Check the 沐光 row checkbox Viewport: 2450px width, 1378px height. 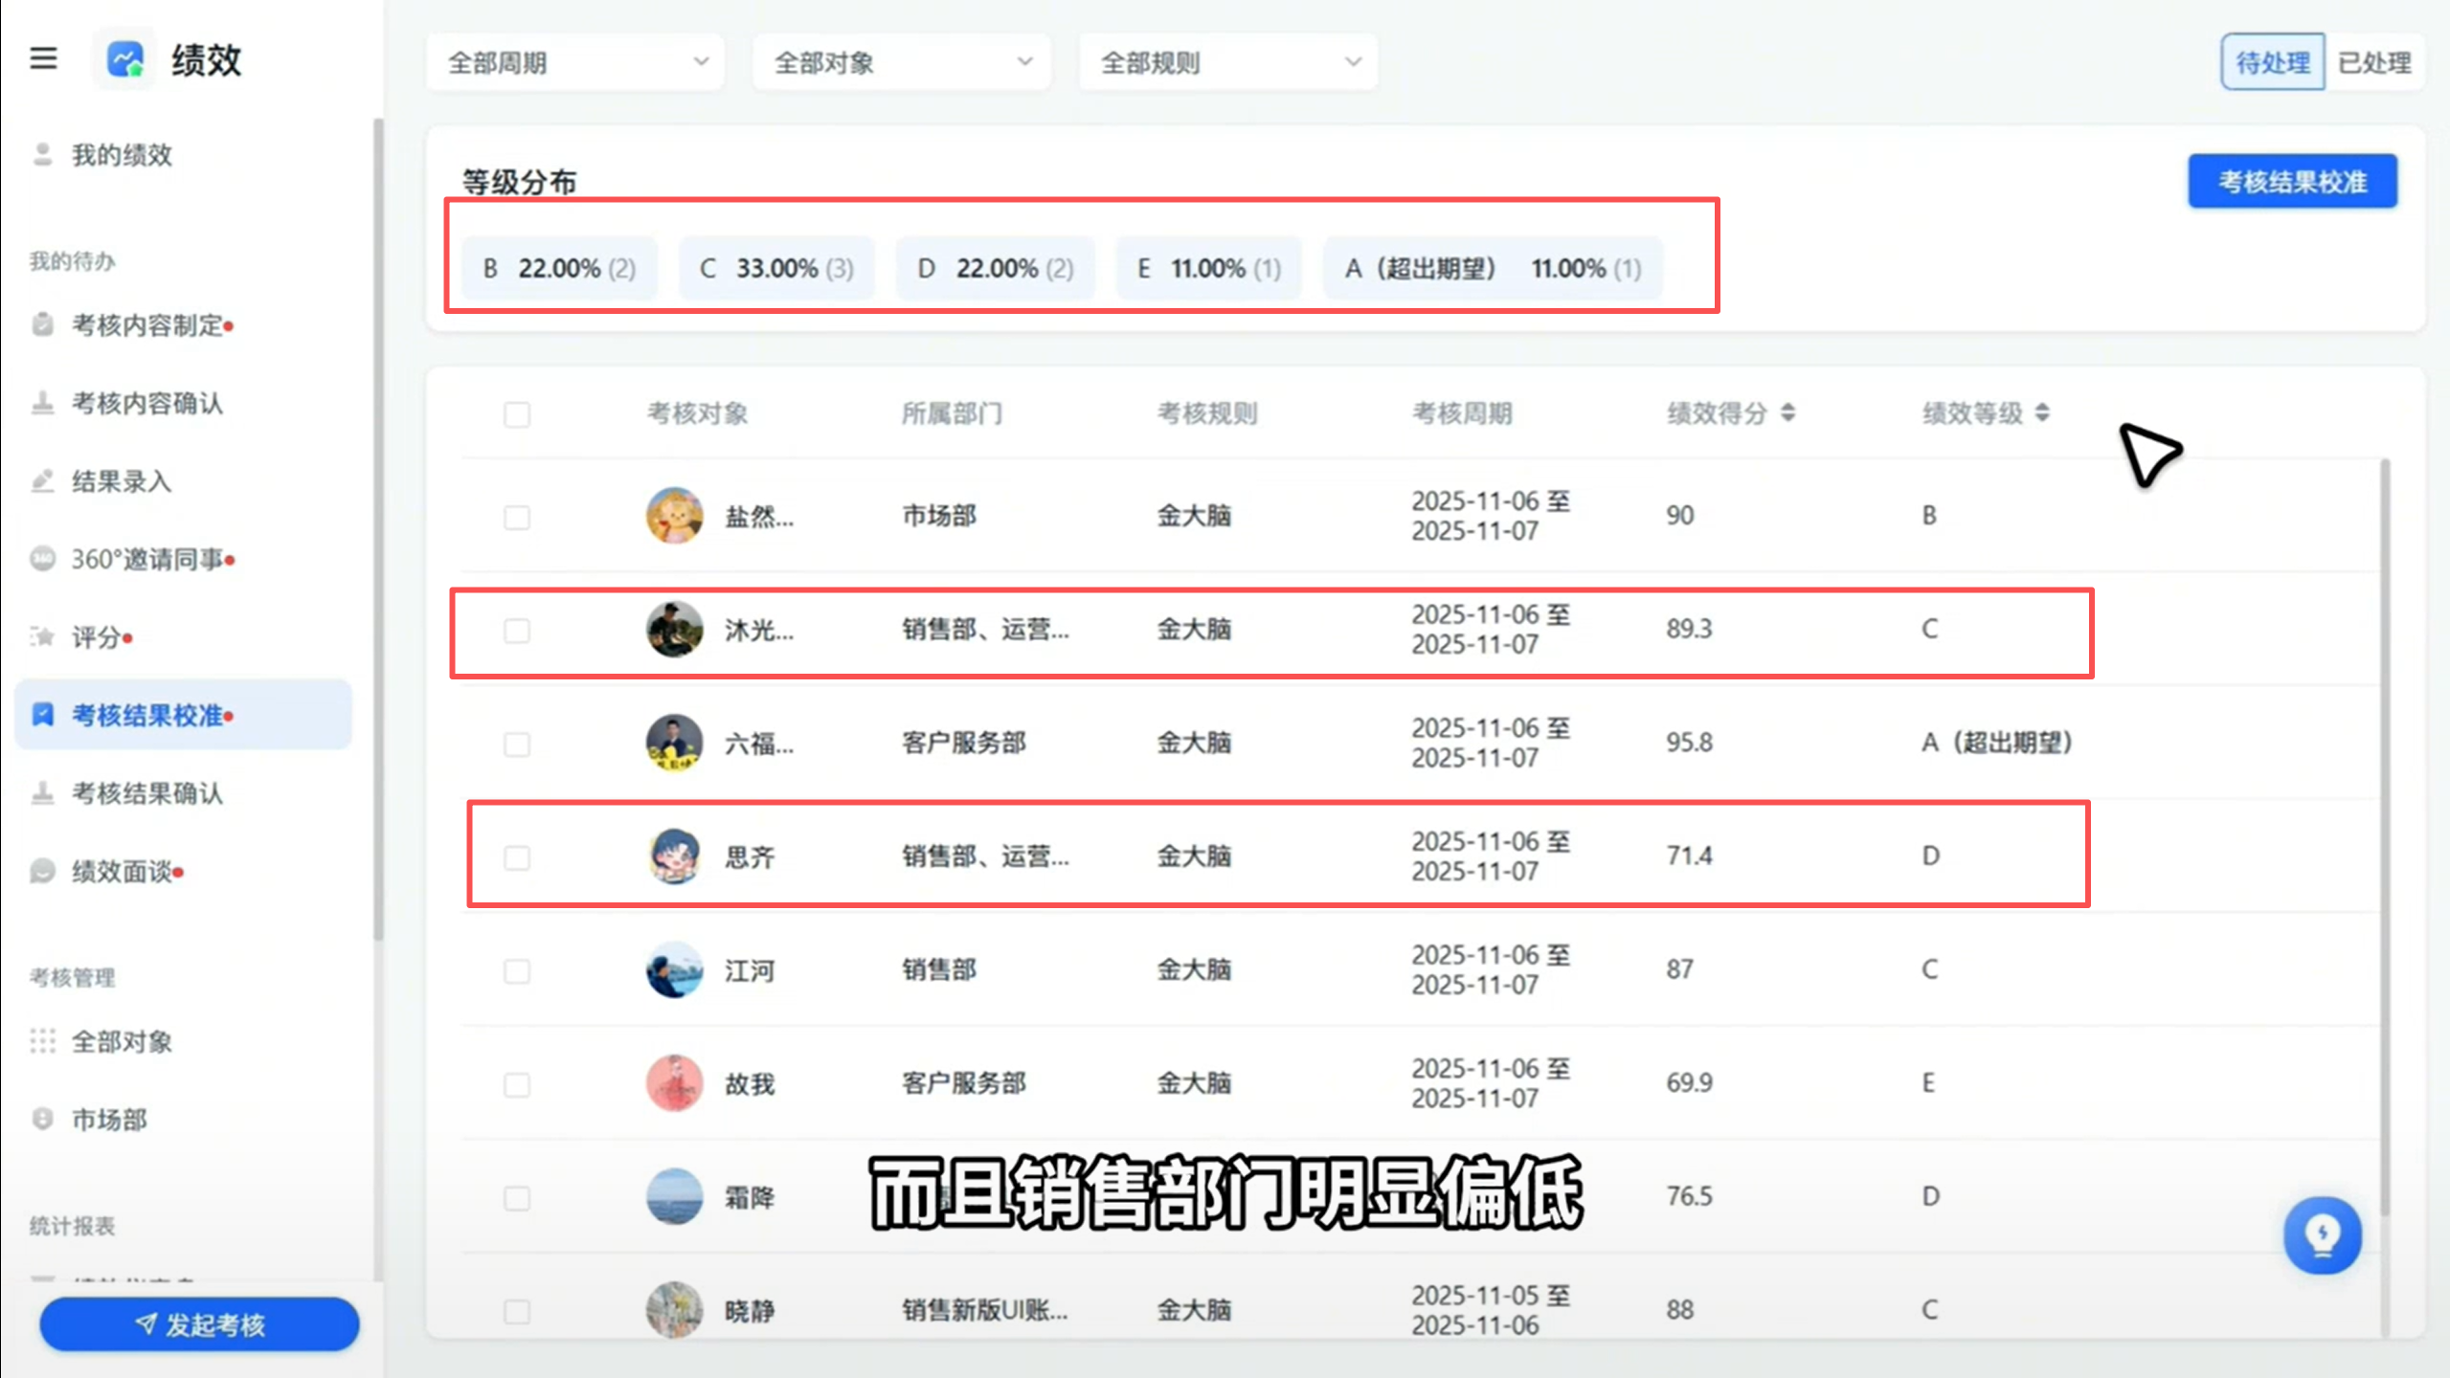(517, 631)
